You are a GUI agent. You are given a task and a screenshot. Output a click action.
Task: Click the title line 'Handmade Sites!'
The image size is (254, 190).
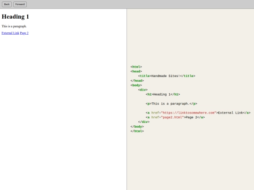[x=167, y=76]
